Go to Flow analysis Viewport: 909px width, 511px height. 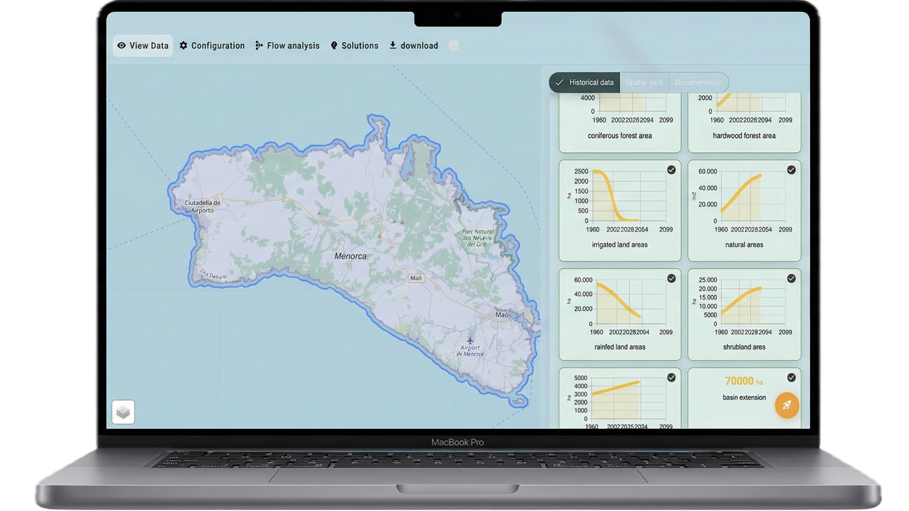287,45
